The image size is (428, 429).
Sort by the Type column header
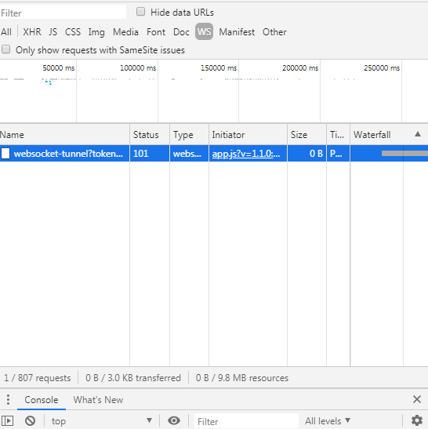[189, 135]
